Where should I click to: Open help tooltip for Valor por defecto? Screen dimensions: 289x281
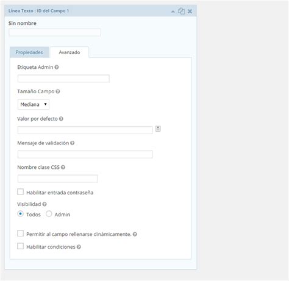pos(61,119)
